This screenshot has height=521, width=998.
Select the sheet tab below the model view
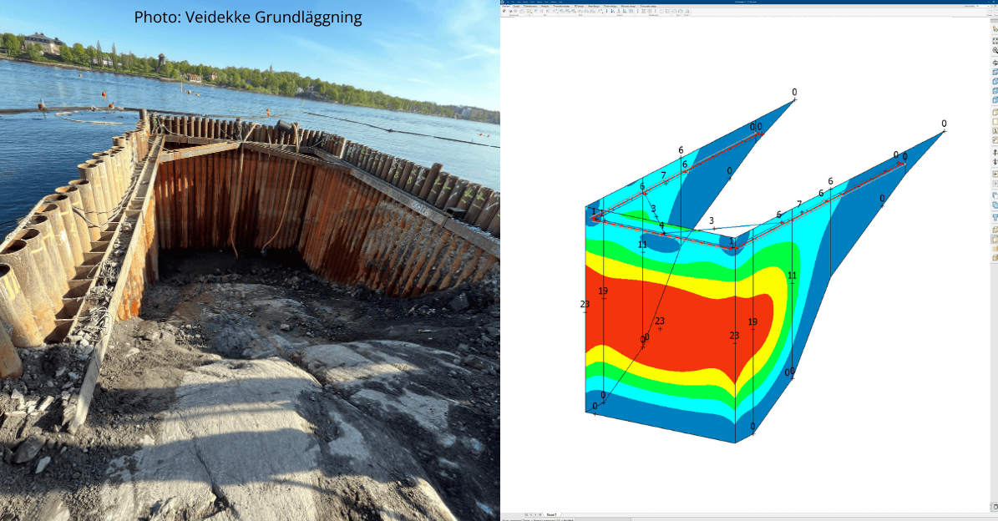(551, 514)
